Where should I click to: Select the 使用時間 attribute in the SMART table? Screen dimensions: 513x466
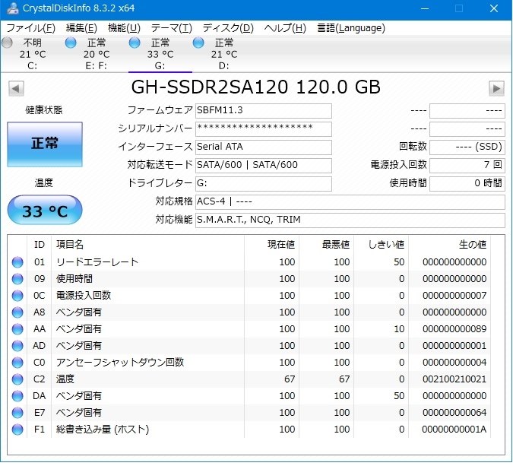[x=249, y=279]
